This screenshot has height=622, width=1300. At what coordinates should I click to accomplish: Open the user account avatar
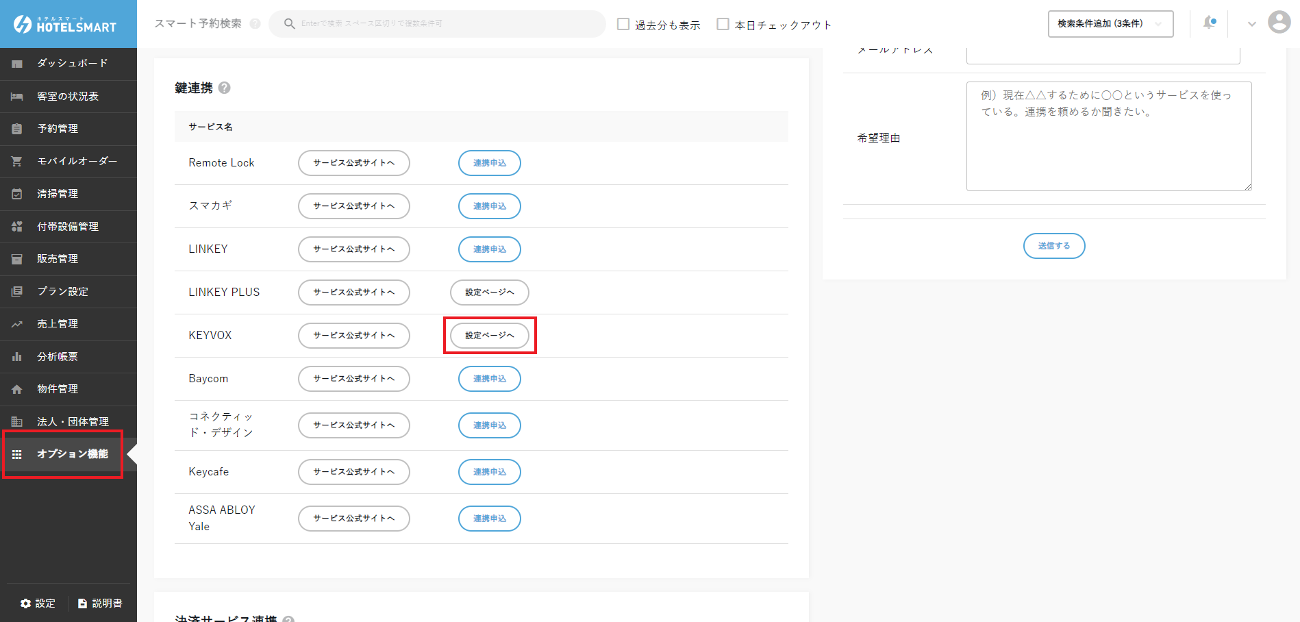click(1279, 23)
